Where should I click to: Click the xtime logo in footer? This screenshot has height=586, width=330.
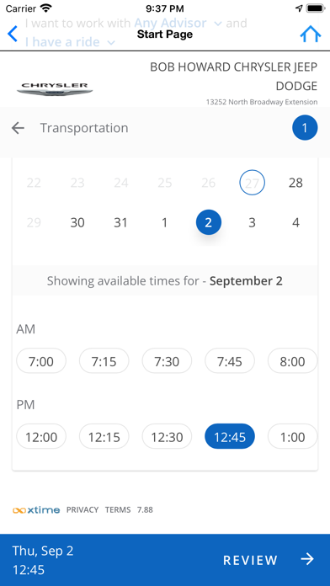pyautogui.click(x=36, y=509)
